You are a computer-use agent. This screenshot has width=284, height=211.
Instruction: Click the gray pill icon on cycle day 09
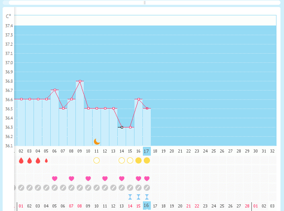coord(80,188)
